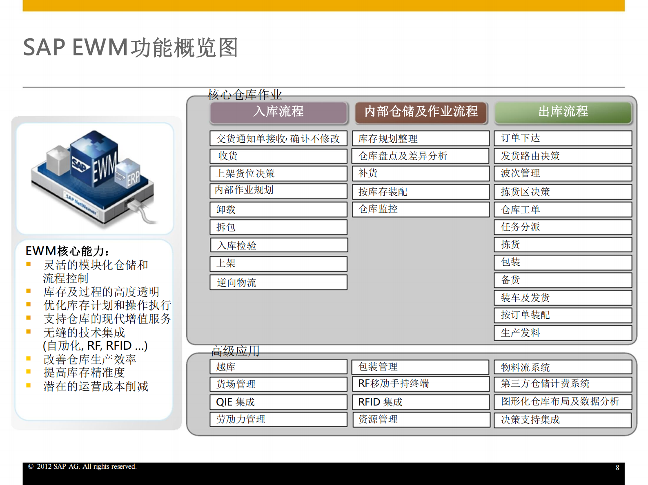The image size is (648, 485).
Task: Click the slide title SAP EWM功能概览图
Action: [131, 47]
